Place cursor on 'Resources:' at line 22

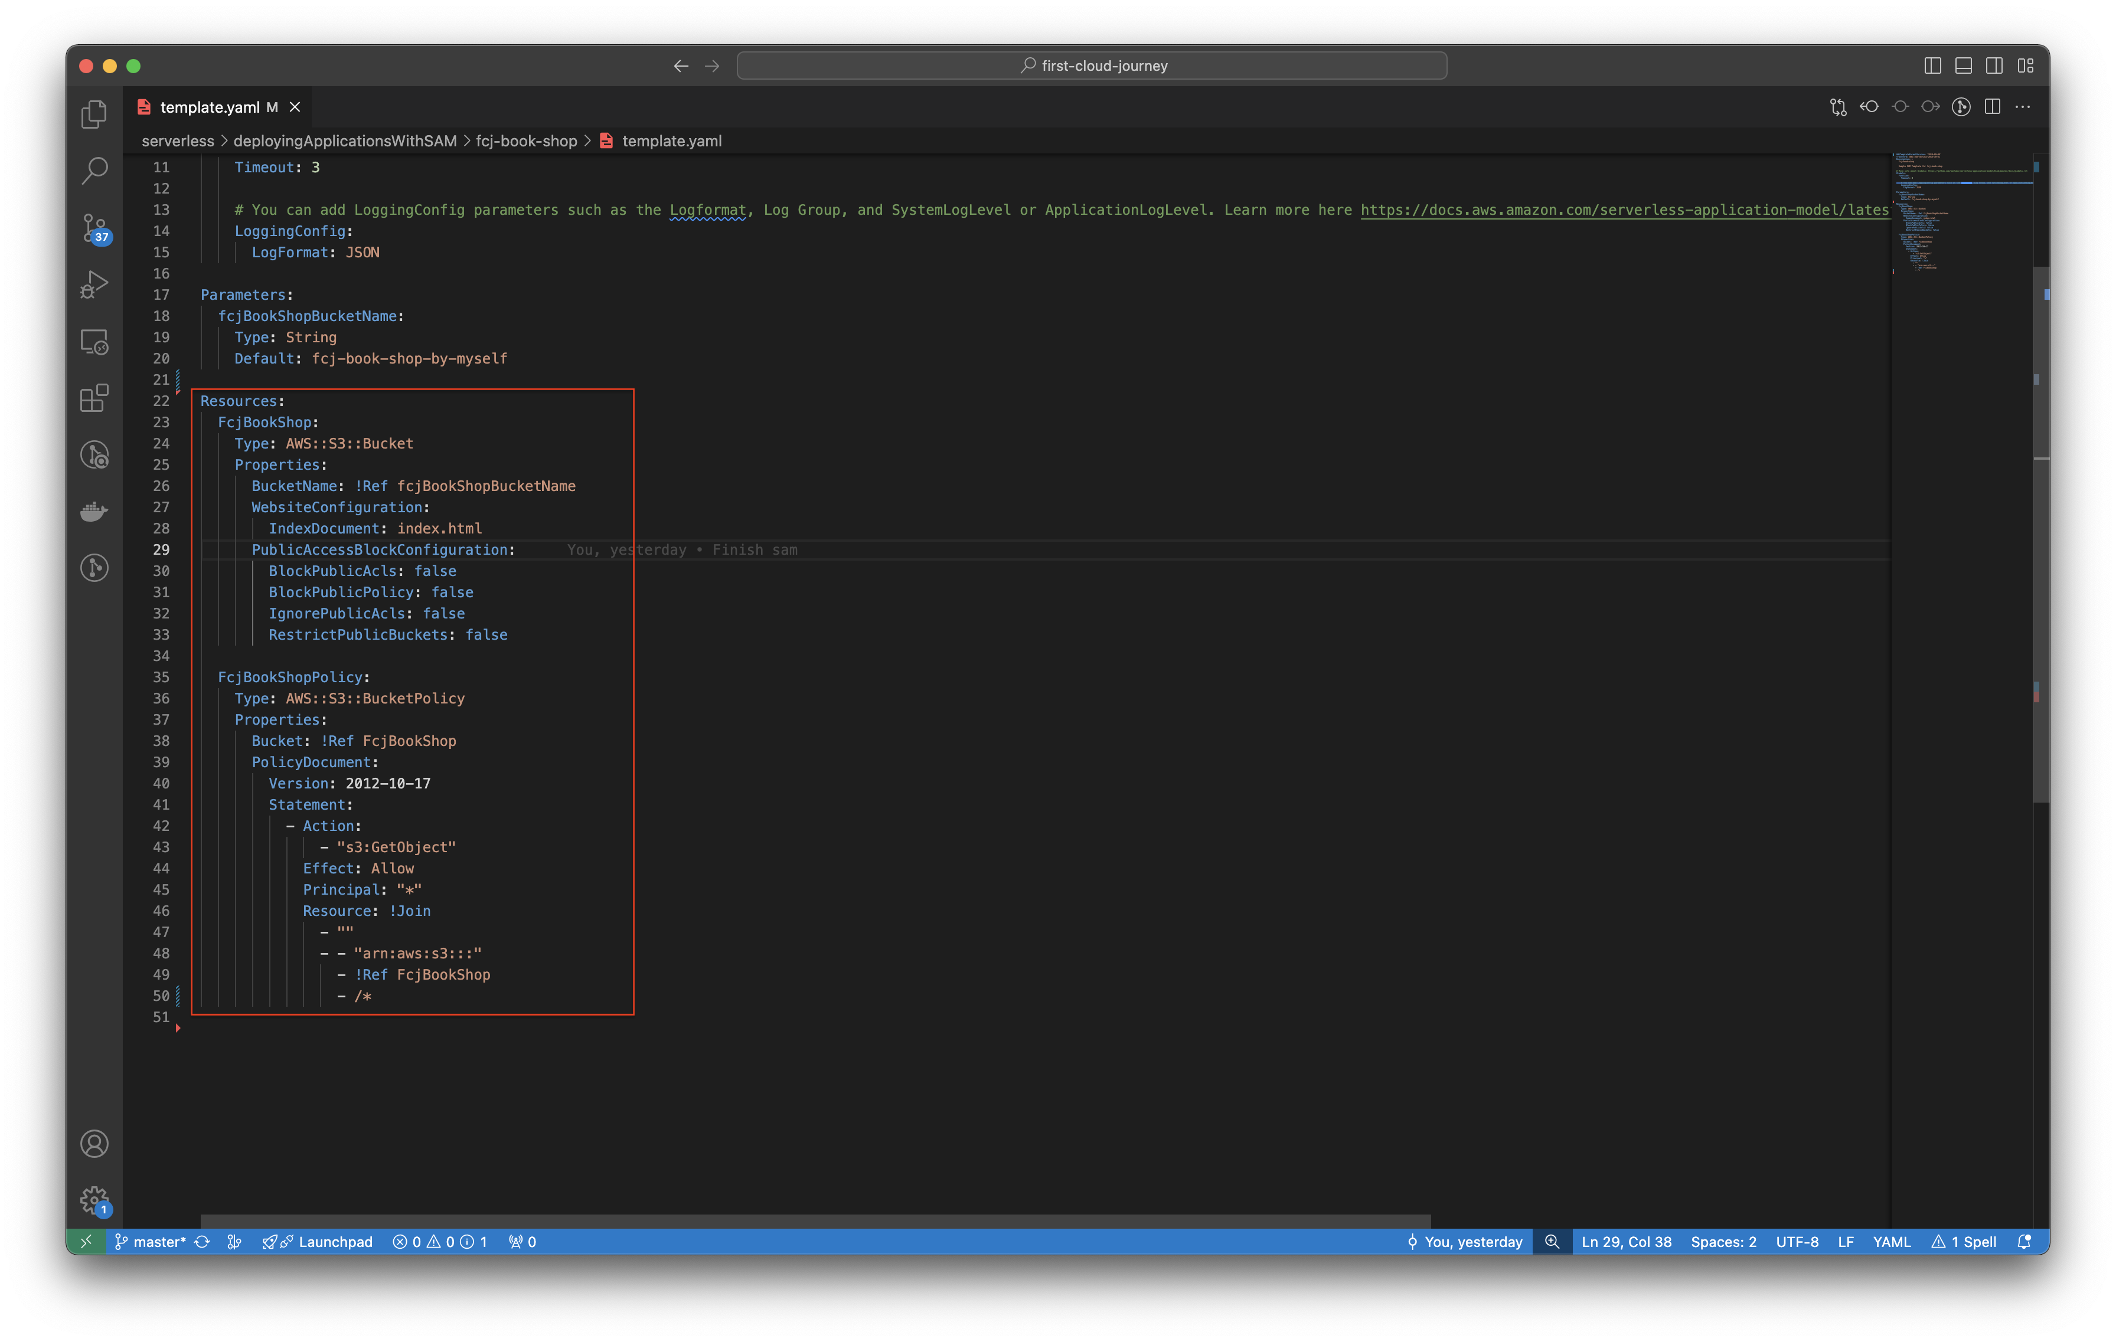243,401
